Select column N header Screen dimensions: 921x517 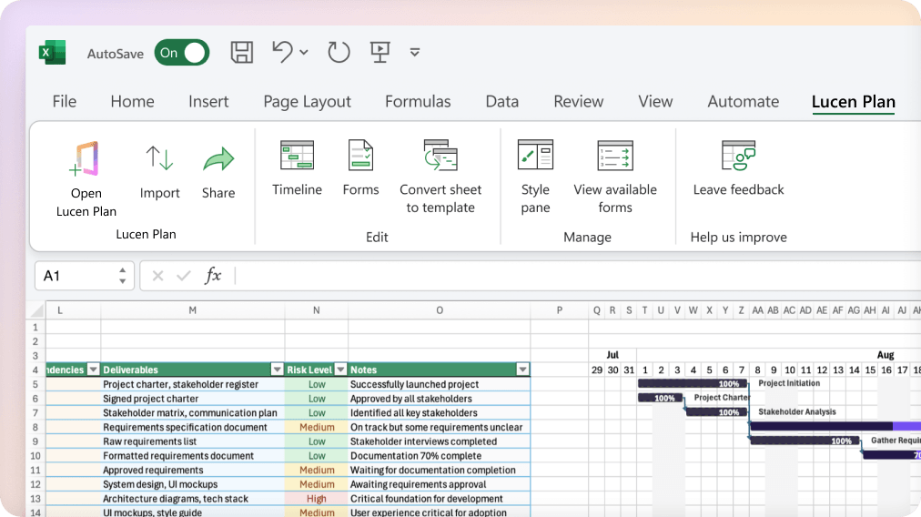point(317,310)
